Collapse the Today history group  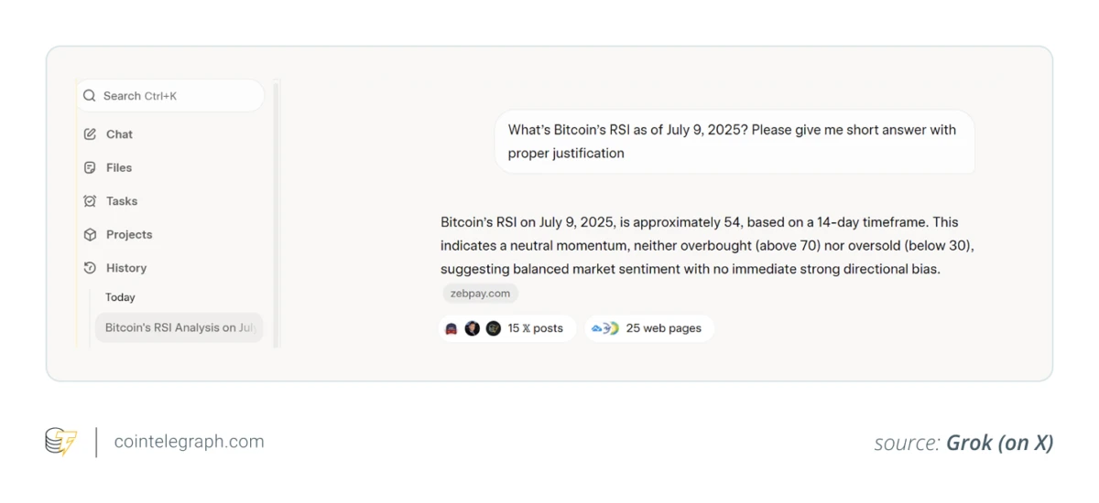point(120,297)
